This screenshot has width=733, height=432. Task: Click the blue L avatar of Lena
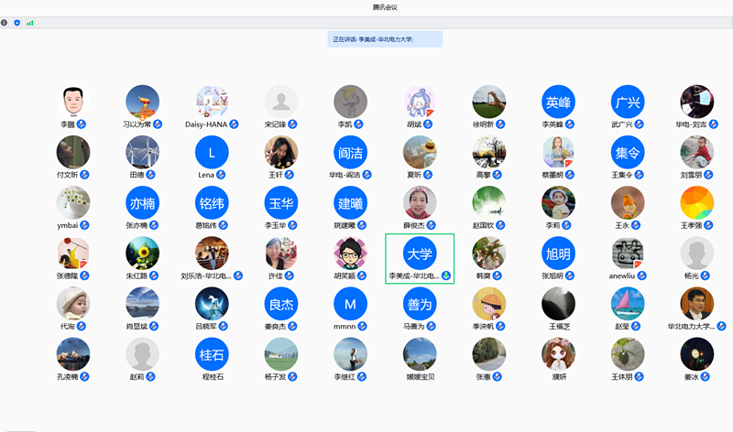point(212,152)
